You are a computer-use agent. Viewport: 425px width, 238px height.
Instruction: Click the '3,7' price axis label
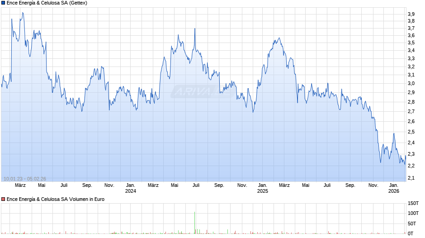(x=411, y=28)
